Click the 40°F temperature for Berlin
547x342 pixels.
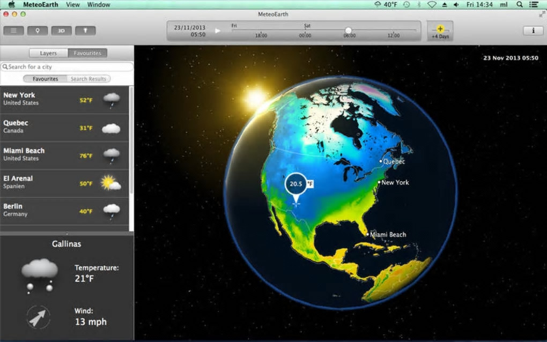coord(86,211)
